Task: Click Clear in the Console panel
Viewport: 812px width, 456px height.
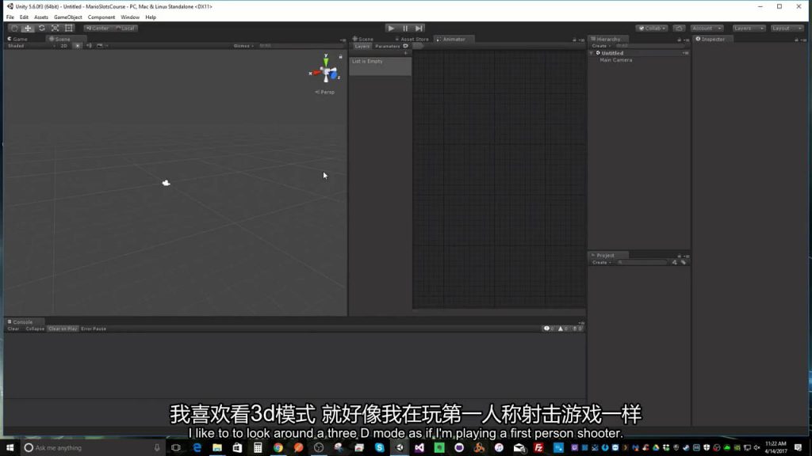Action: (13, 328)
